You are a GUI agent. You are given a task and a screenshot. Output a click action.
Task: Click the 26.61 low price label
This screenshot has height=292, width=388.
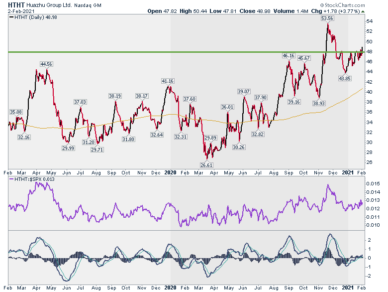[x=206, y=165]
